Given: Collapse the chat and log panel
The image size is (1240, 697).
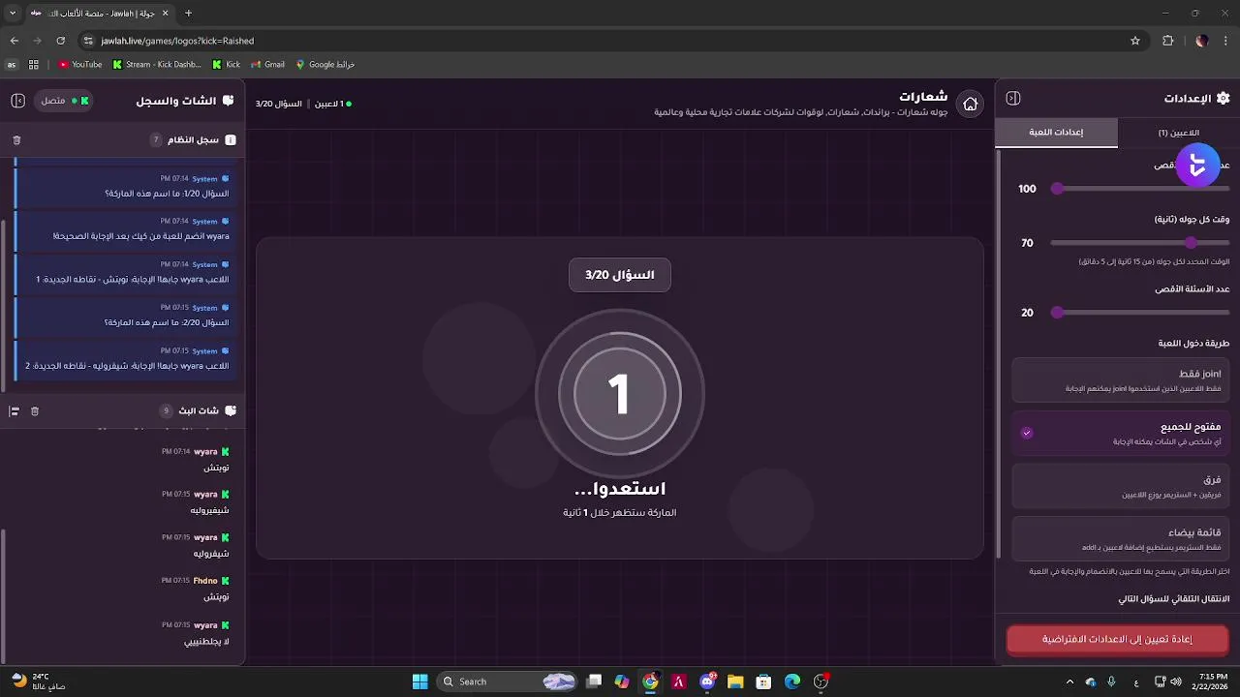Looking at the screenshot, I should pyautogui.click(x=17, y=101).
